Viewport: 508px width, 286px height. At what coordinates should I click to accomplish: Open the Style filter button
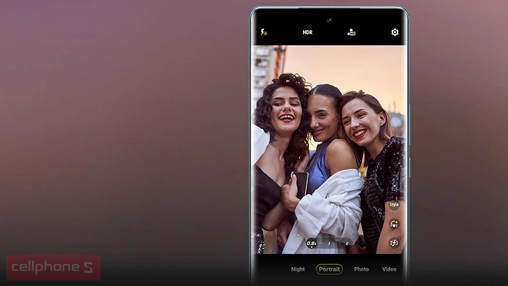[x=394, y=204]
